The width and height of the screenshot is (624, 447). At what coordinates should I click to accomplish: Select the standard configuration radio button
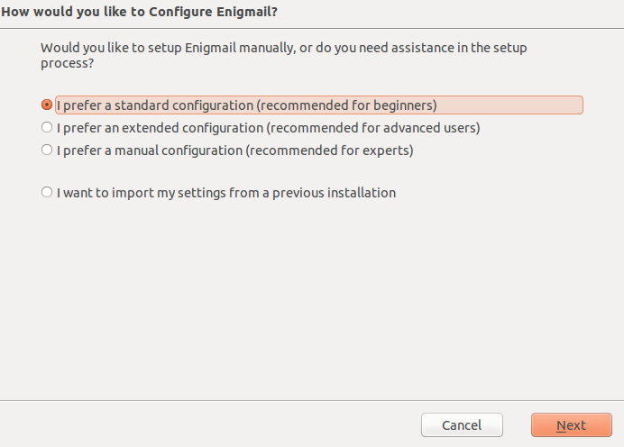[x=47, y=105]
